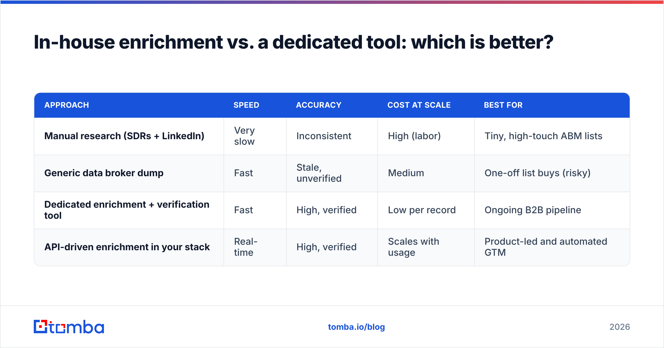Click the 'Stale, unverified' accuracy cell
Screen dimensions: 664x348
click(319, 173)
